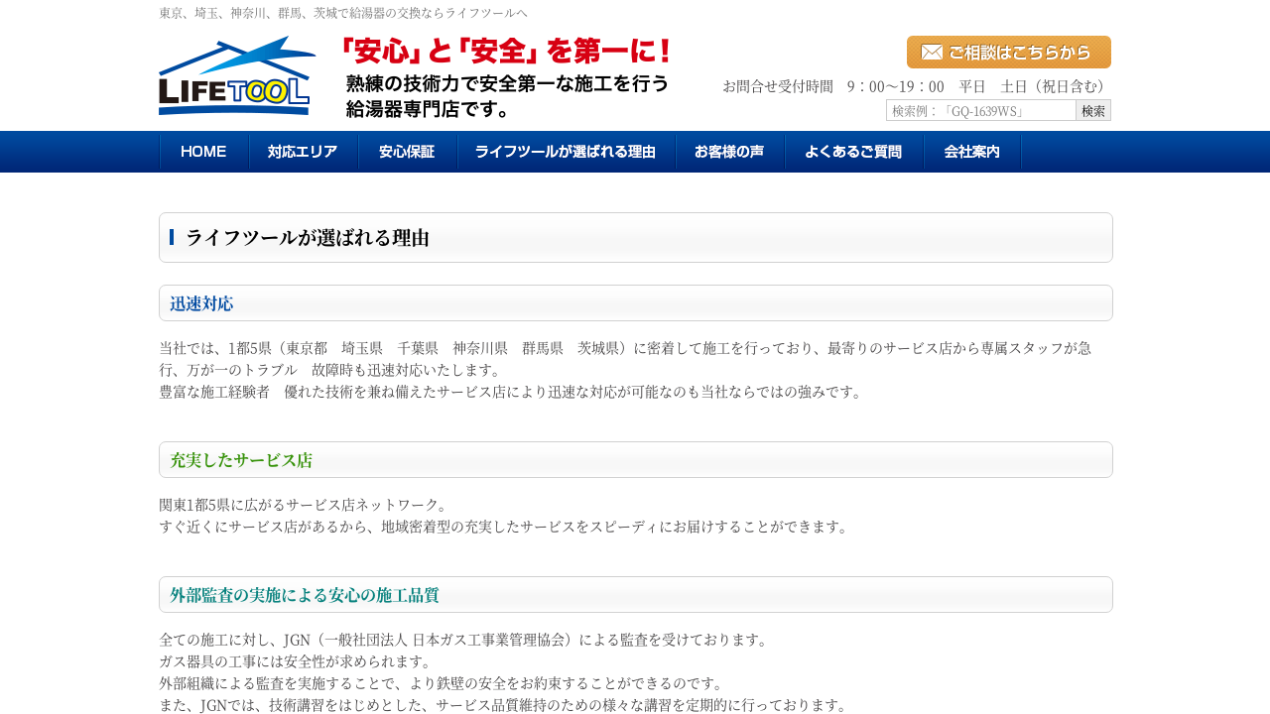Click the お問合せ受付時間 hours text
Screen dimensions: 1270x714
pos(915,86)
